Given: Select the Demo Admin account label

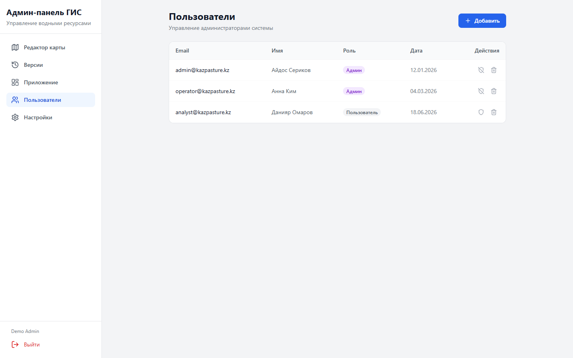Looking at the screenshot, I should [25, 331].
